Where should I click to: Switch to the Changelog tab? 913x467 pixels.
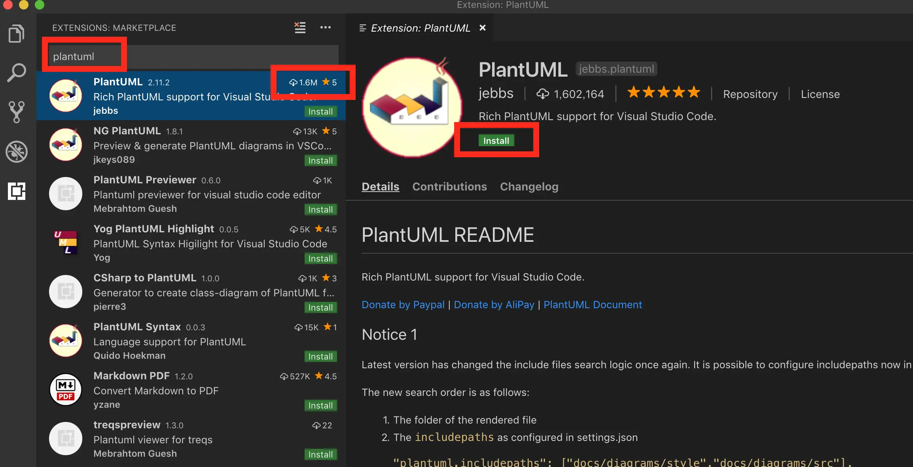click(529, 186)
